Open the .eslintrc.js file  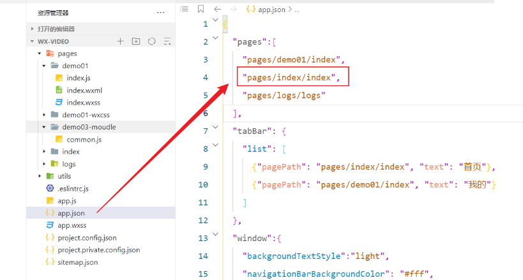pyautogui.click(x=73, y=189)
